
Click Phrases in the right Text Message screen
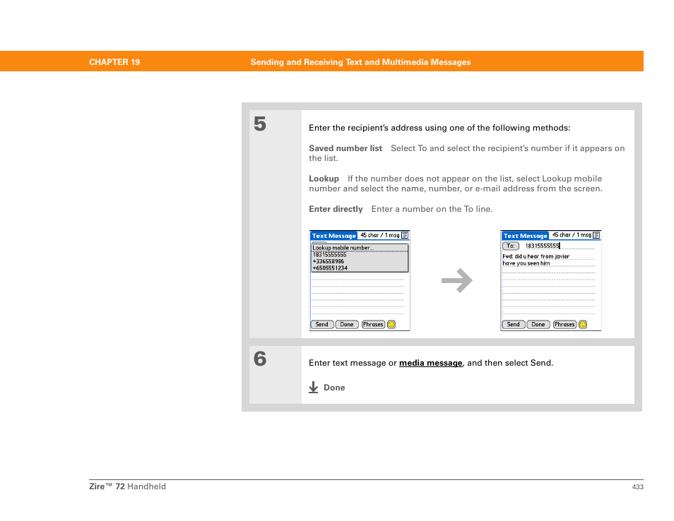pos(564,325)
